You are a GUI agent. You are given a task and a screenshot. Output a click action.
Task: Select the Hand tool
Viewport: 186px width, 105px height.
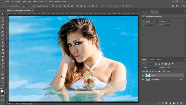pos(3,78)
